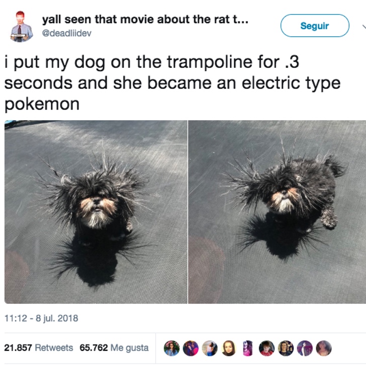View the 21.857 Retweets list
366x366 pixels.
(x=39, y=347)
